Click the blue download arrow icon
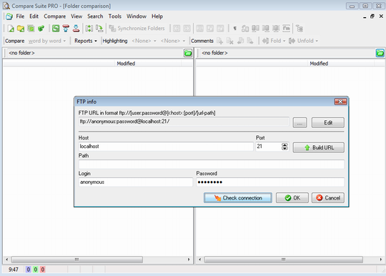Viewport: 386px width, 276px height. click(x=76, y=29)
